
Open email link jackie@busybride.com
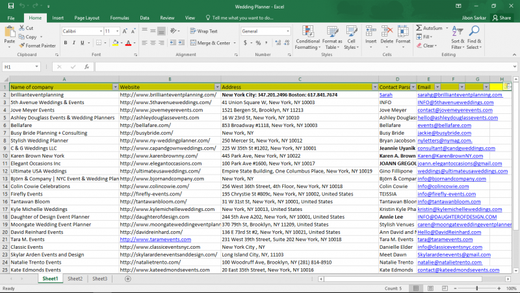(444, 133)
